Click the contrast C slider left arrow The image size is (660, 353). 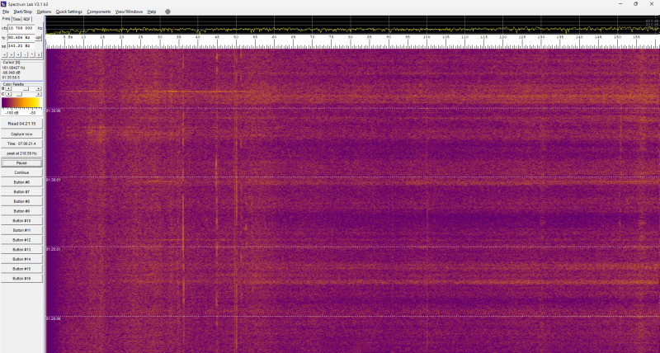point(8,94)
